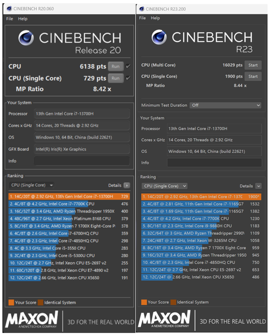
Task: Click Identical System legend swatch in R20
Action: [40, 303]
